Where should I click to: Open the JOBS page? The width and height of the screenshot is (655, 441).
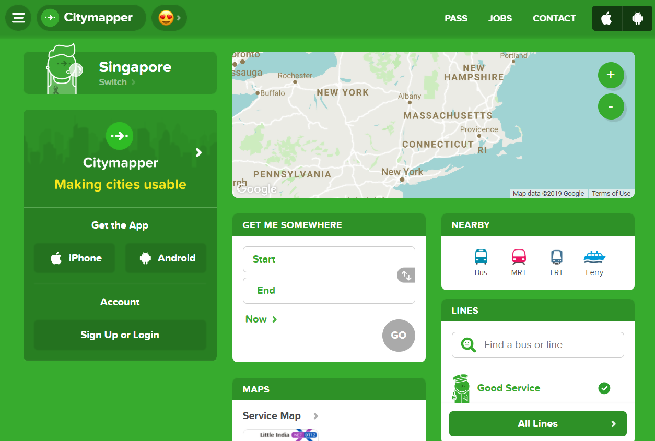coord(500,18)
